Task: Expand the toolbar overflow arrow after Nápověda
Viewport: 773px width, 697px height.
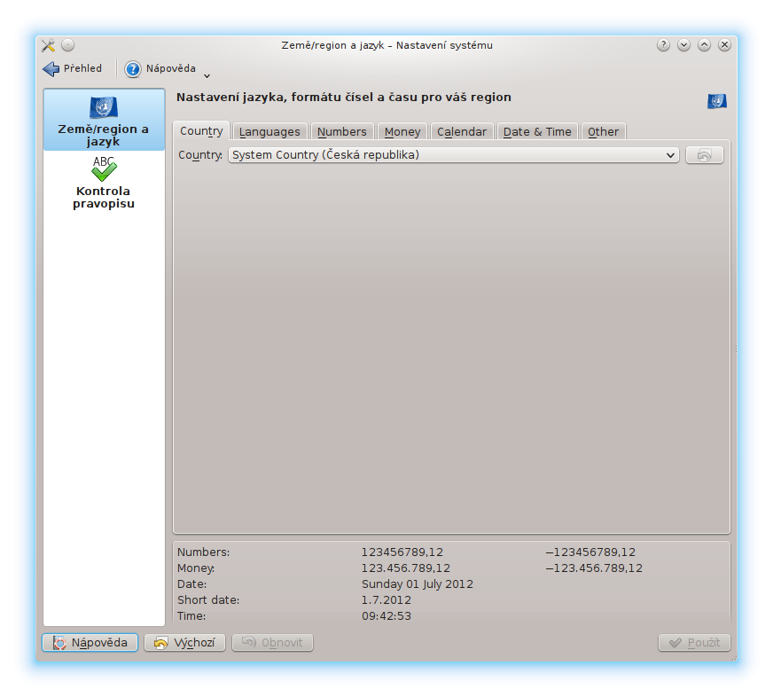Action: pos(207,74)
